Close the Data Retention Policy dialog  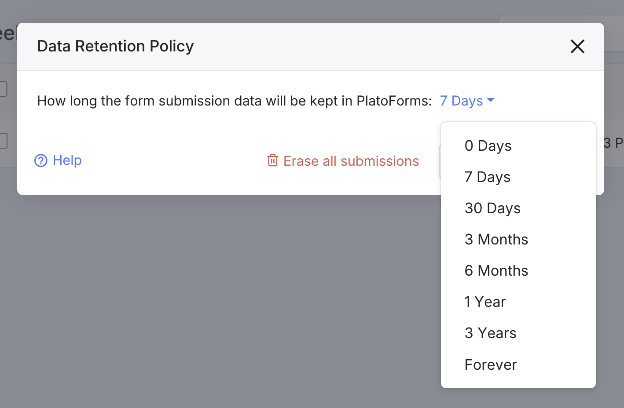pos(577,46)
